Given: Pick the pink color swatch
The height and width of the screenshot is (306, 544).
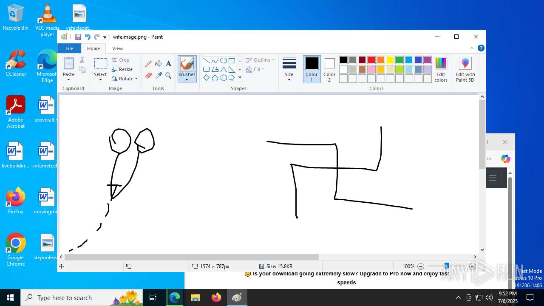Looking at the screenshot, I should [371, 69].
